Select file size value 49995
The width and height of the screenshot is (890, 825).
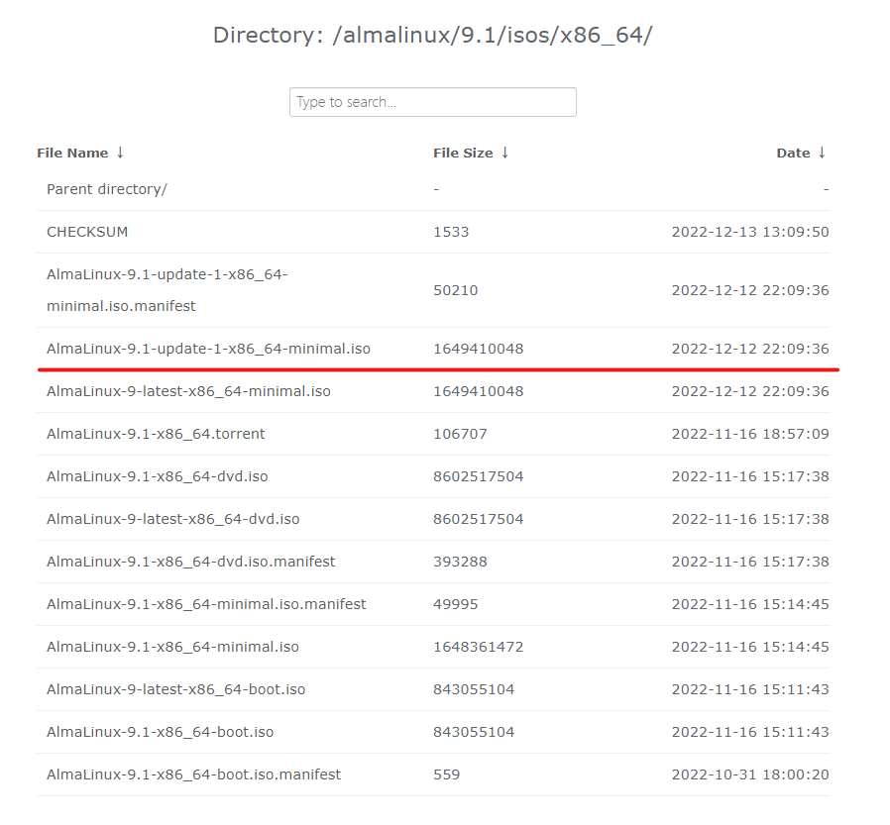456,604
